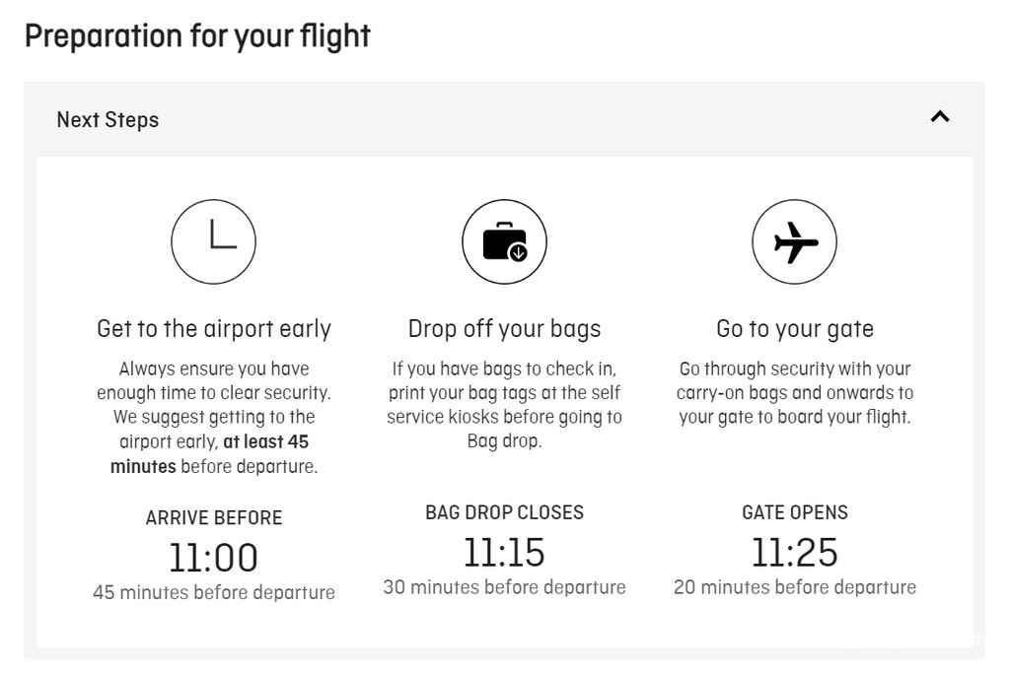Click the self service kiosks description text

(504, 405)
